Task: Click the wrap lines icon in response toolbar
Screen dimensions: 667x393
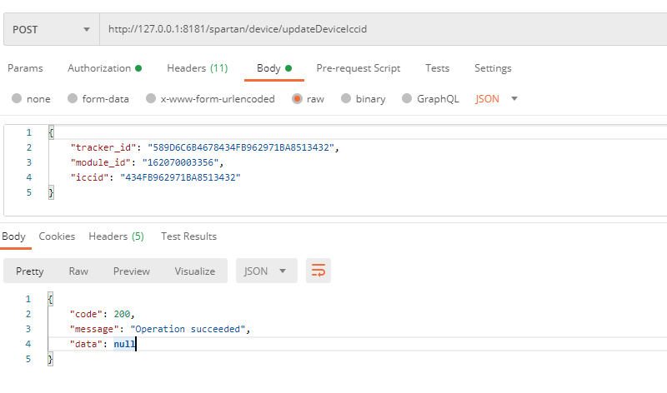Action: [319, 271]
